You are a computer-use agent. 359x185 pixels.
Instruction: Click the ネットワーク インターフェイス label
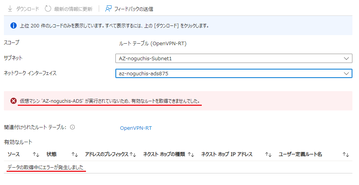click(x=30, y=73)
